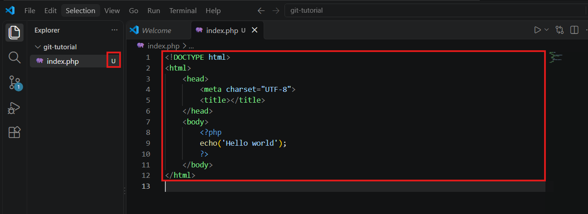Click index.php in the breadcrumb path
Viewport: 588px width, 214px height.
(164, 46)
